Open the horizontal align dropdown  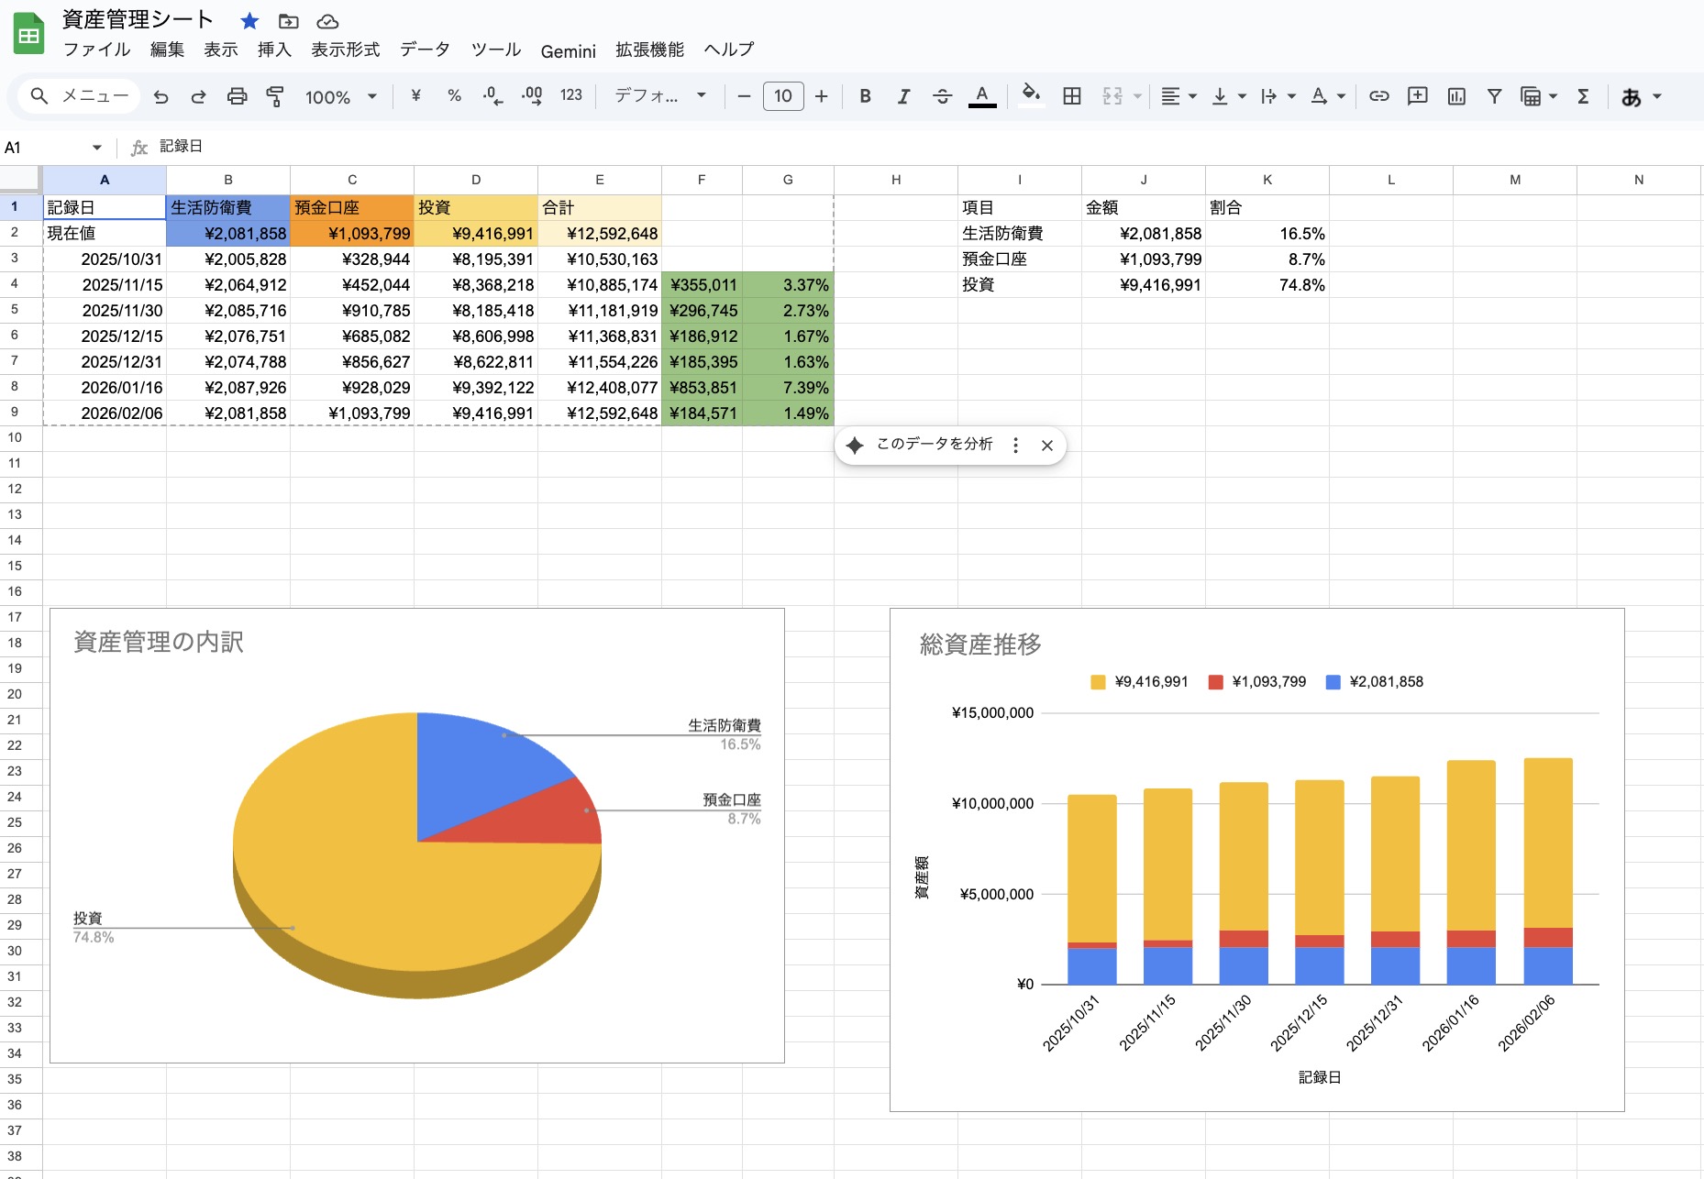coord(1177,95)
